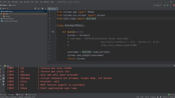Click the Run panel settings gear
Screen dimensions: 175x98
[174, 66]
